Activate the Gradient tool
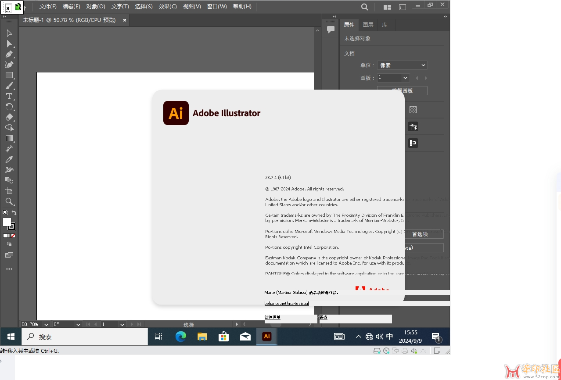The height and width of the screenshot is (380, 561). point(9,138)
